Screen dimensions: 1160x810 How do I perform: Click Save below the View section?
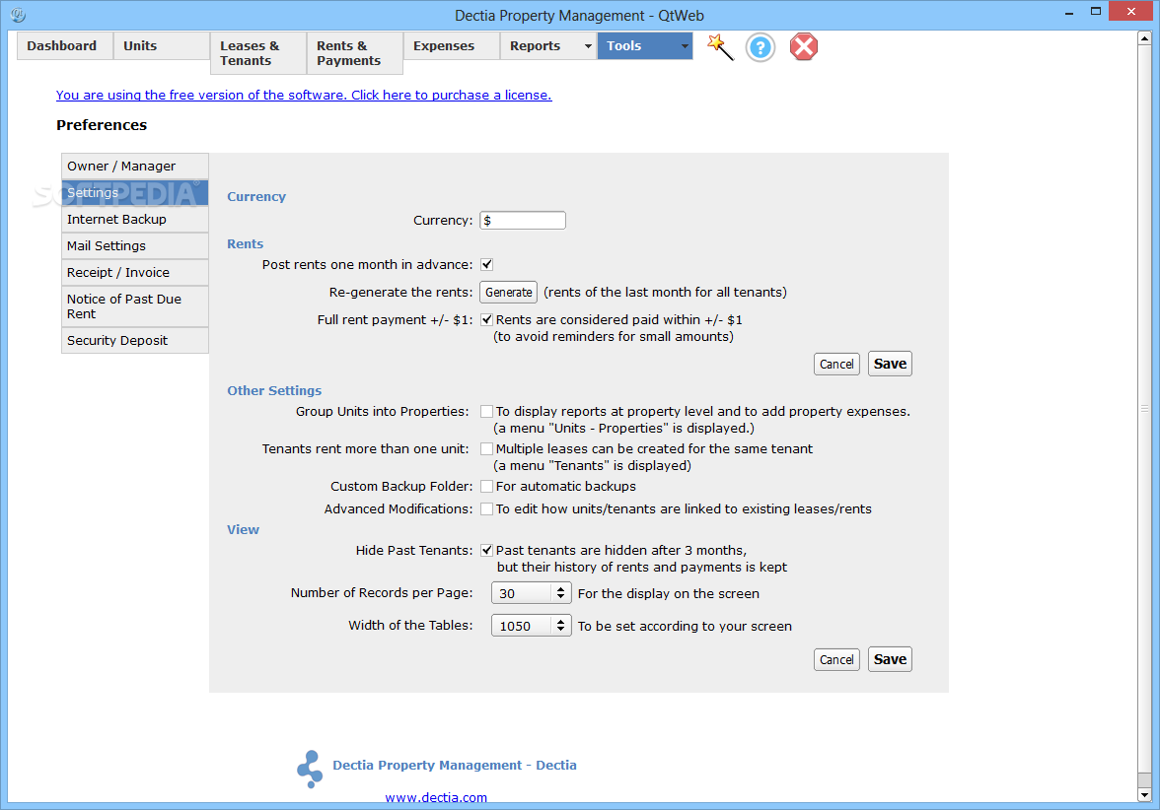[x=890, y=659]
